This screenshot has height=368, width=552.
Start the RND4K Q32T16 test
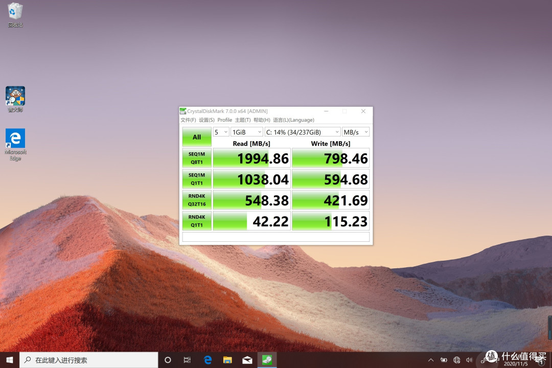pyautogui.click(x=197, y=200)
